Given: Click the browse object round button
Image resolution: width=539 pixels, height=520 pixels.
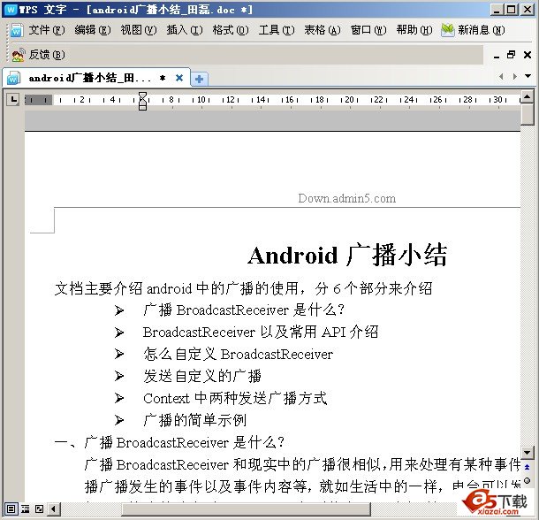Looking at the screenshot, I should (x=527, y=481).
